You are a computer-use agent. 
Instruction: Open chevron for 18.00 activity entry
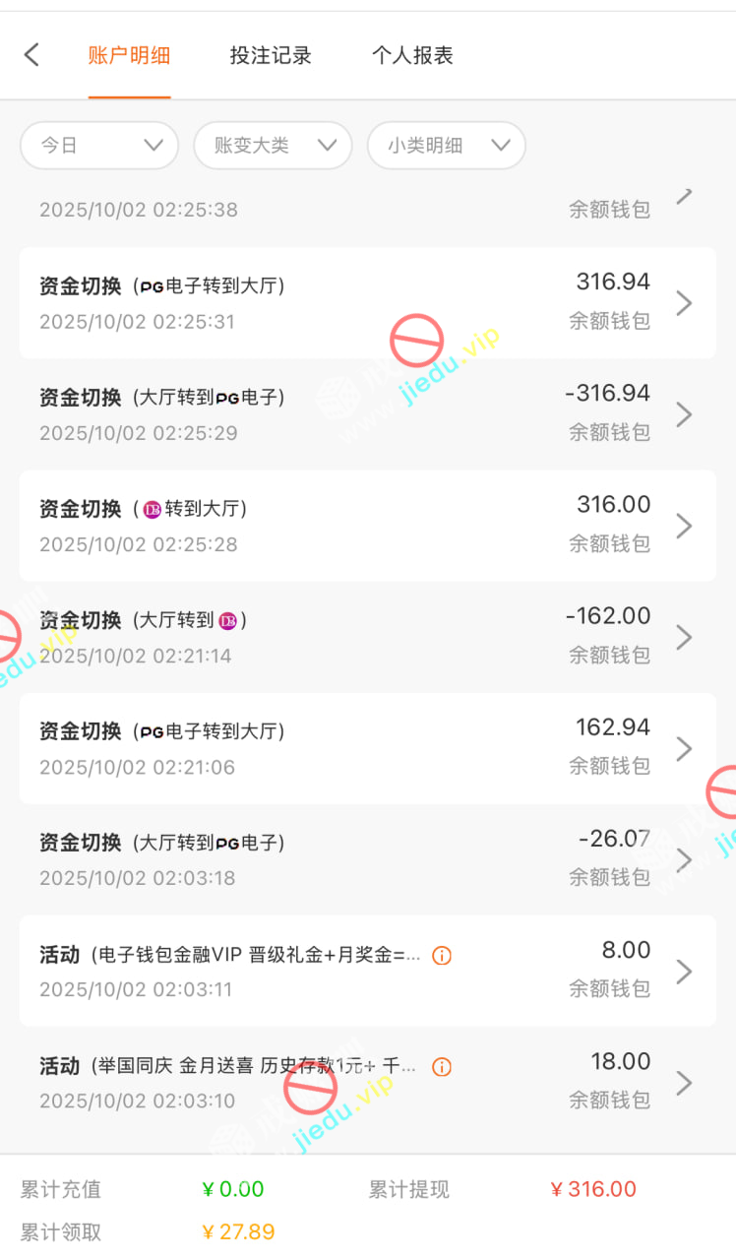685,1082
